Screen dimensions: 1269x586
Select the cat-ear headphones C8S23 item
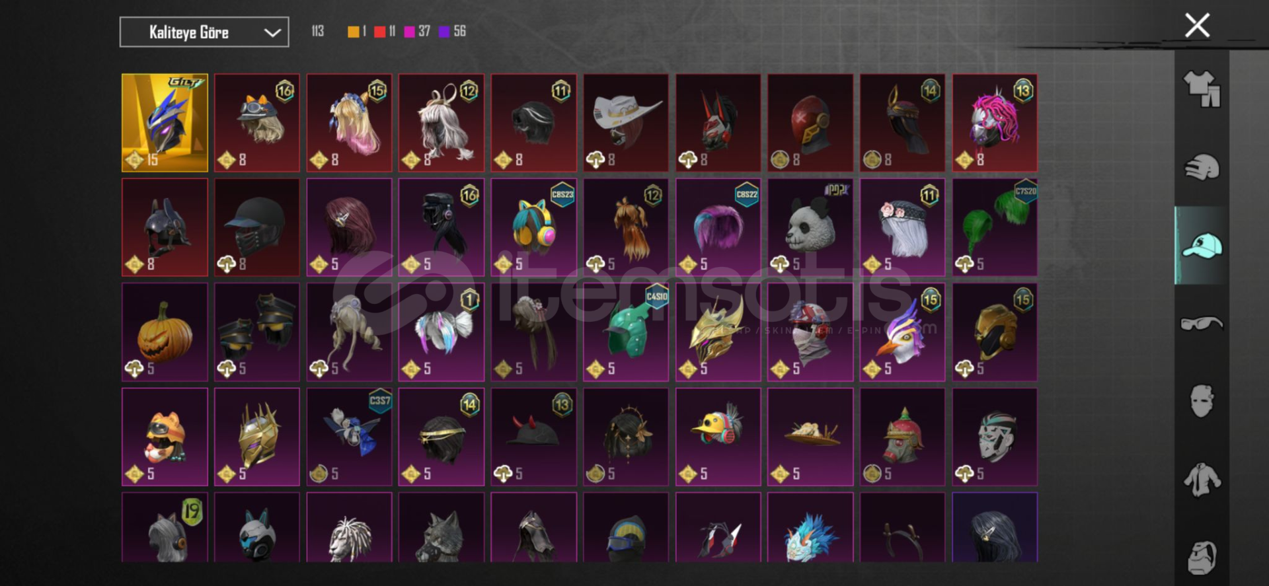click(x=534, y=227)
